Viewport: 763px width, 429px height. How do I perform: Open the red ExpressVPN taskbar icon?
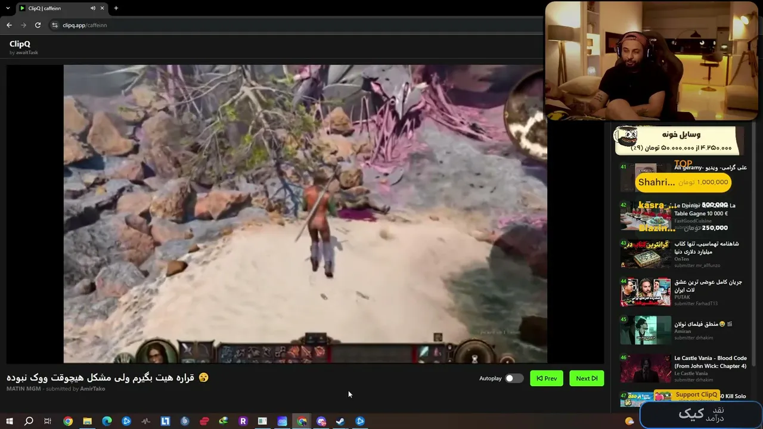click(204, 421)
